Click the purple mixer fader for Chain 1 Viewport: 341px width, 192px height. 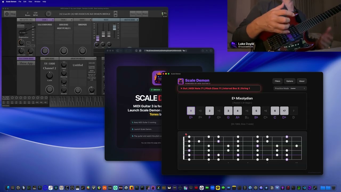point(98,38)
